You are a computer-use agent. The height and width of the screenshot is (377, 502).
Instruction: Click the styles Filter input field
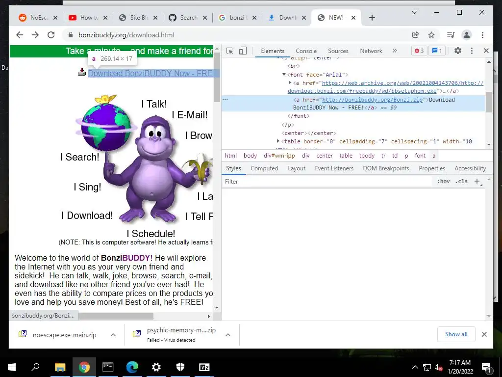pyautogui.click(x=326, y=182)
